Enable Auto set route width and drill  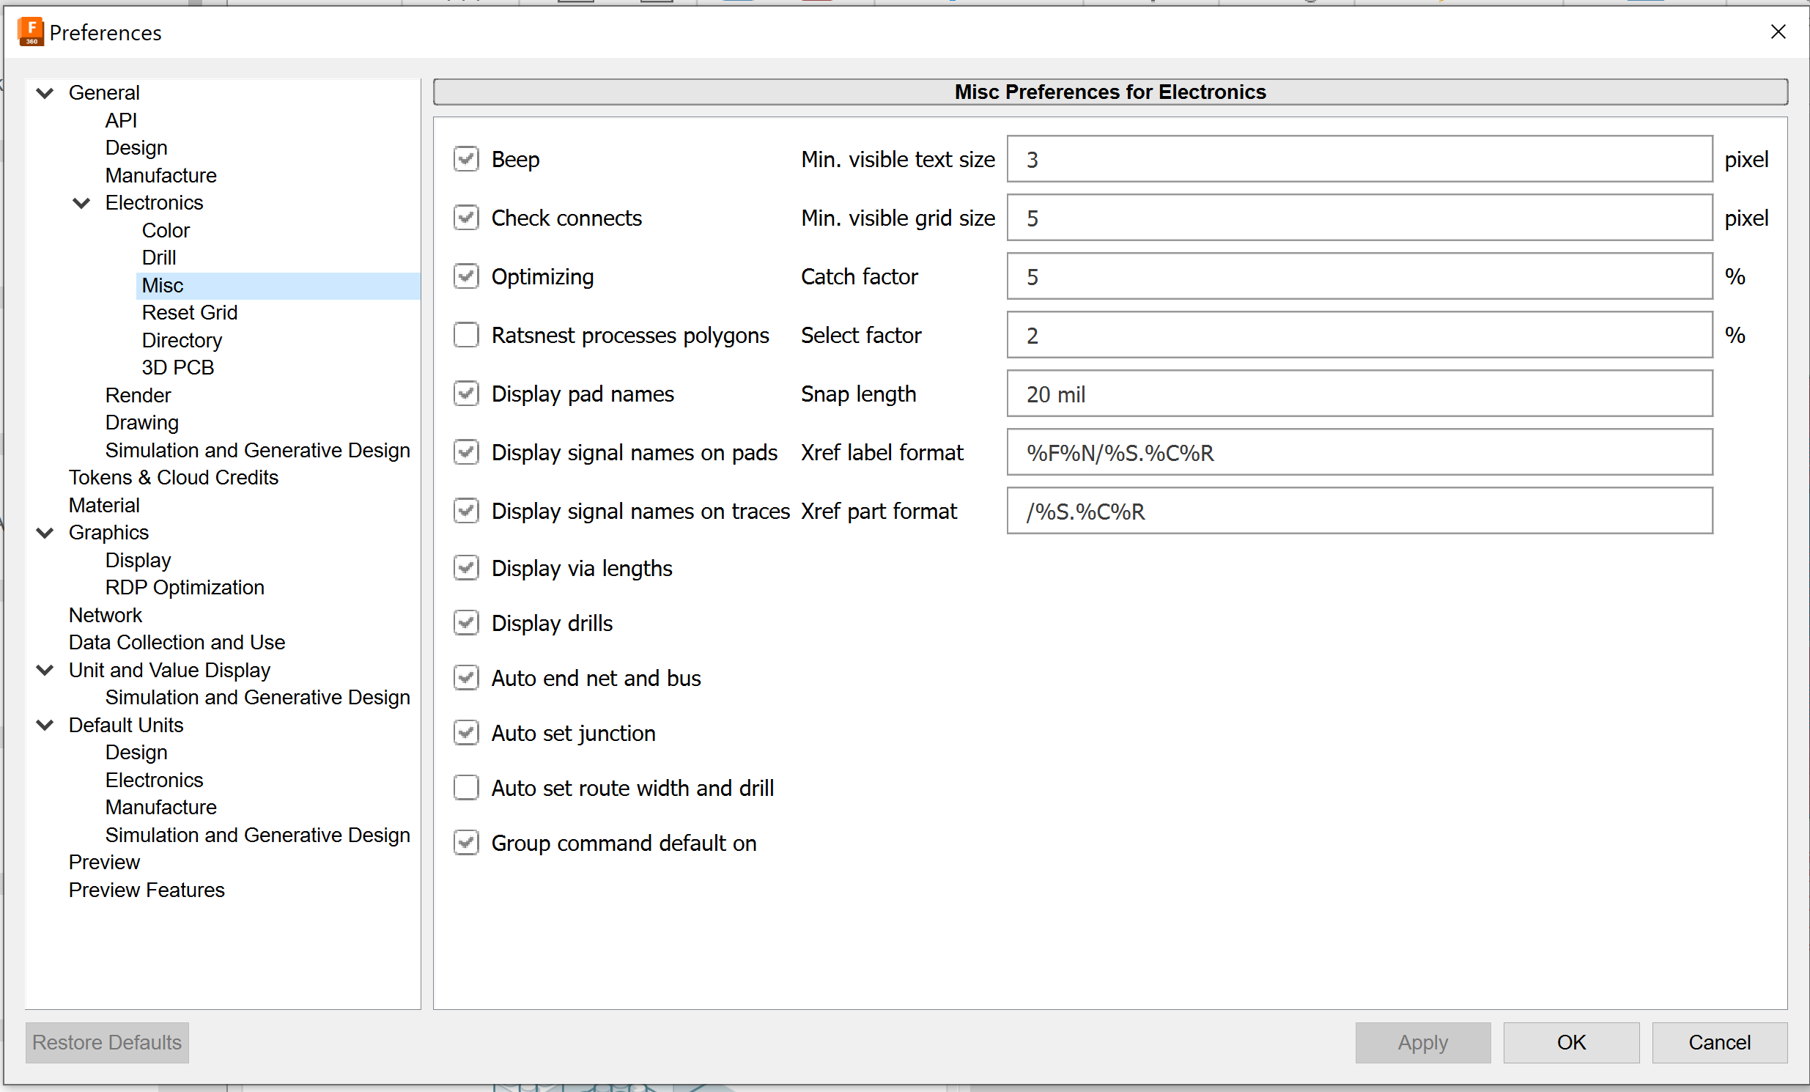click(x=467, y=788)
